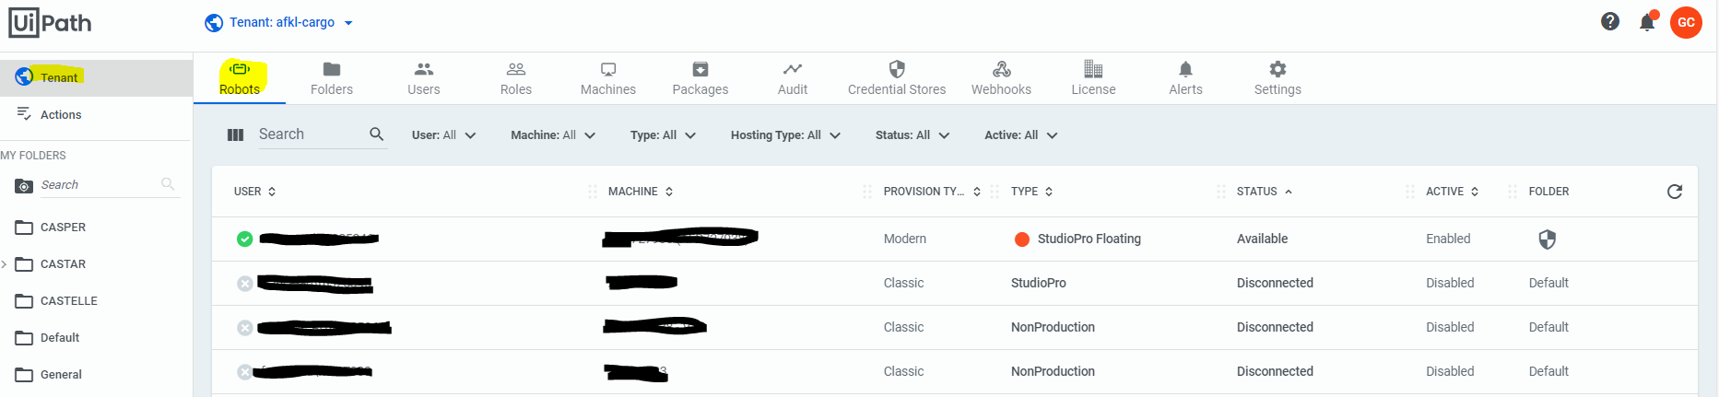
Task: Click the disconnected icon in StudioPro row
Action: coord(244,284)
